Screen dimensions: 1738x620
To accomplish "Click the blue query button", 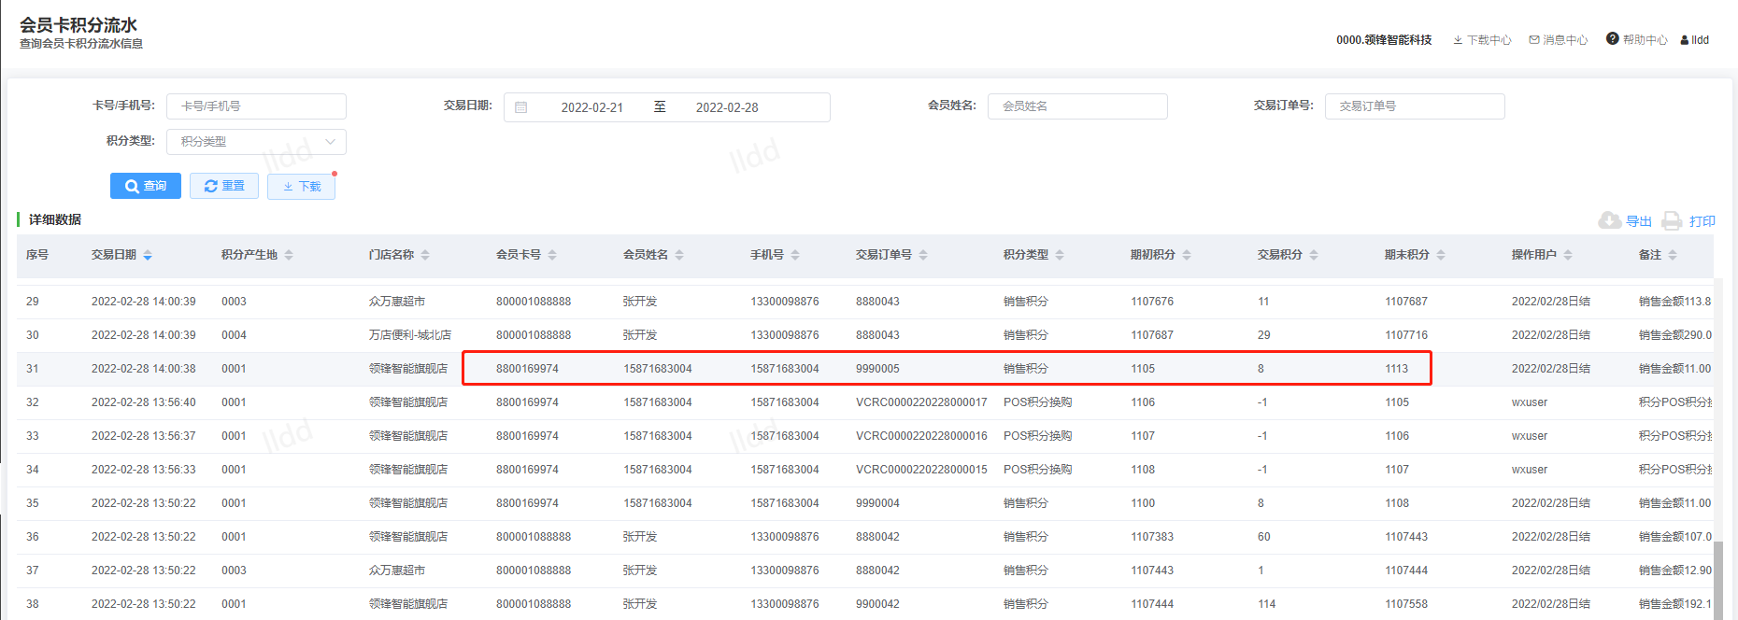I will coord(146,186).
